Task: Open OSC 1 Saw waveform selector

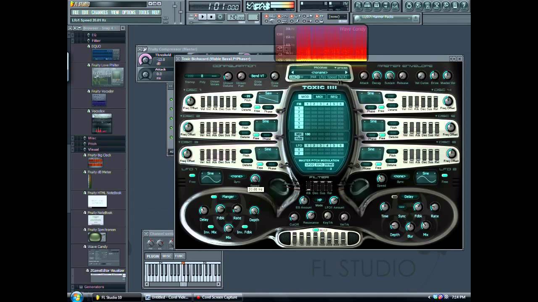Action: (x=269, y=97)
